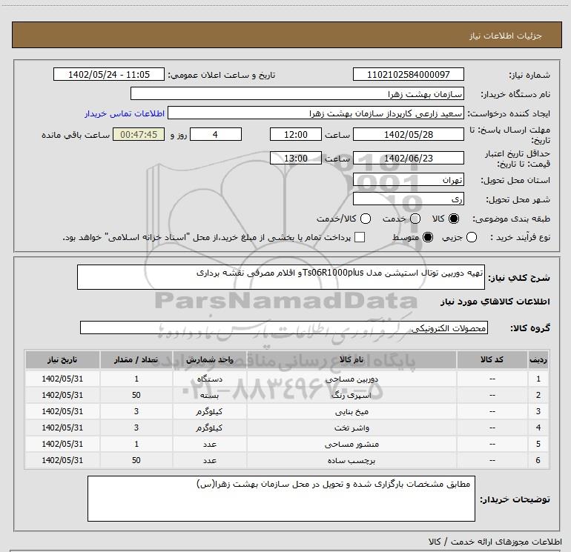Click the date in برچسب ساده row
The image size is (571, 552).
click(62, 460)
